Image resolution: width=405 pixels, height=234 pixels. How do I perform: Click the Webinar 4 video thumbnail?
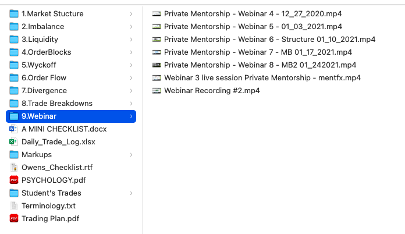(x=156, y=13)
